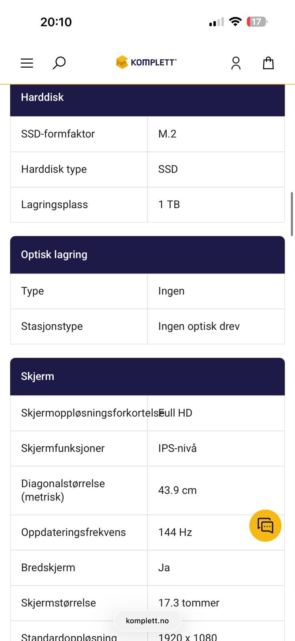
Task: Collapse the Harddisk section header
Action: click(147, 97)
